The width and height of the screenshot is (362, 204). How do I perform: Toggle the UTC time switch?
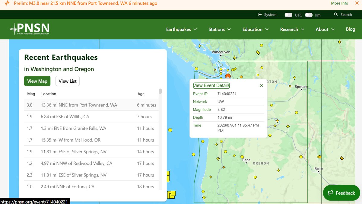pyautogui.click(x=289, y=15)
